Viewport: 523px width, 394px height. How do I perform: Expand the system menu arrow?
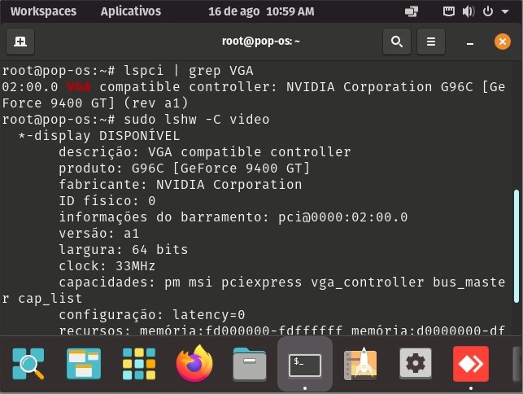pos(505,11)
